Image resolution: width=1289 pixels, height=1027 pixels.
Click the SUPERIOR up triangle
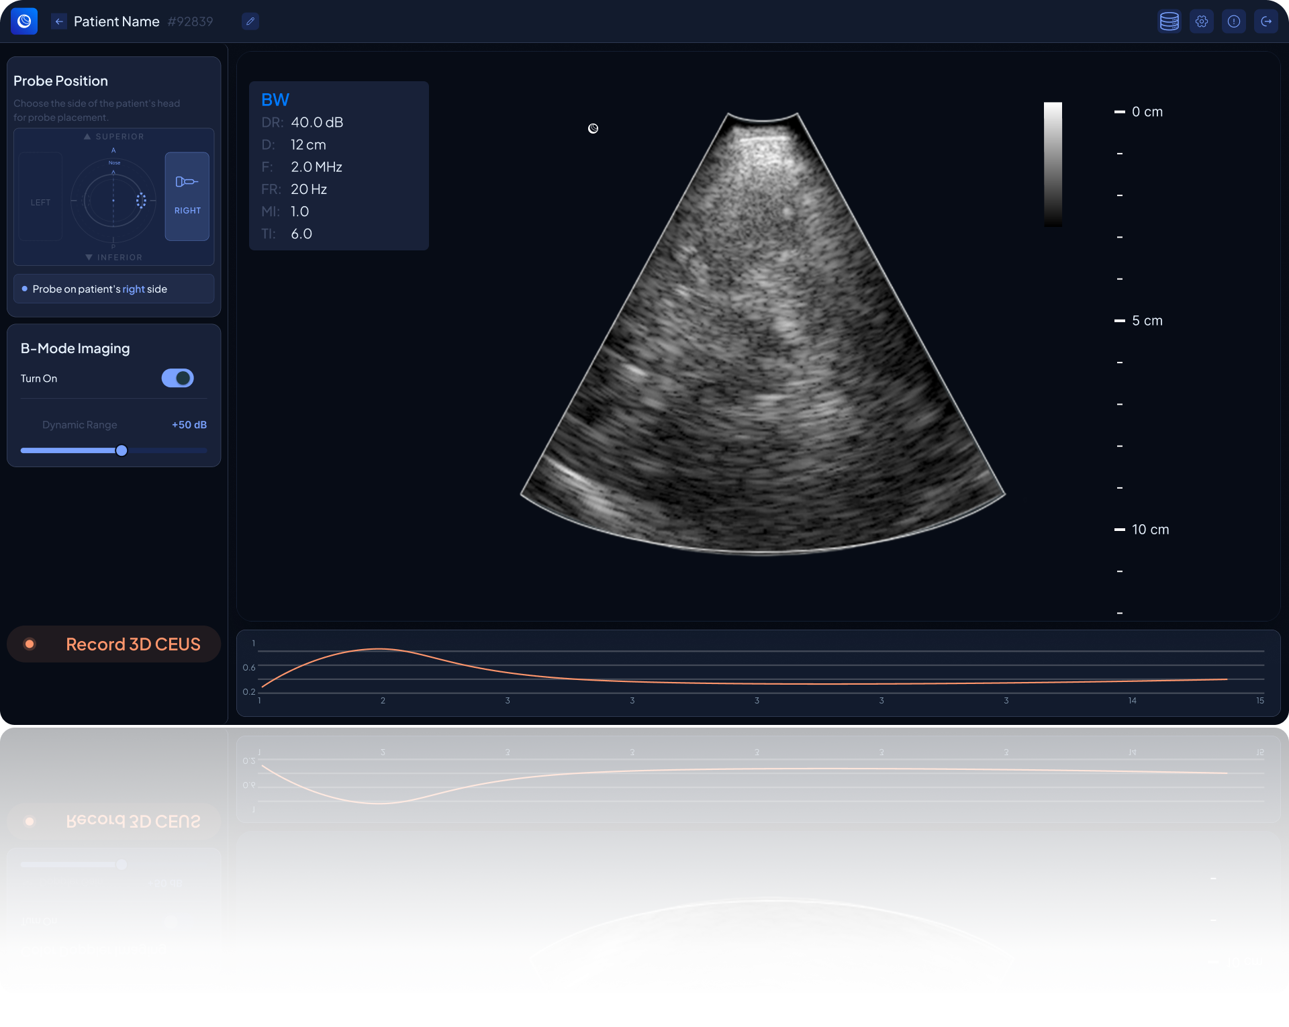[87, 136]
